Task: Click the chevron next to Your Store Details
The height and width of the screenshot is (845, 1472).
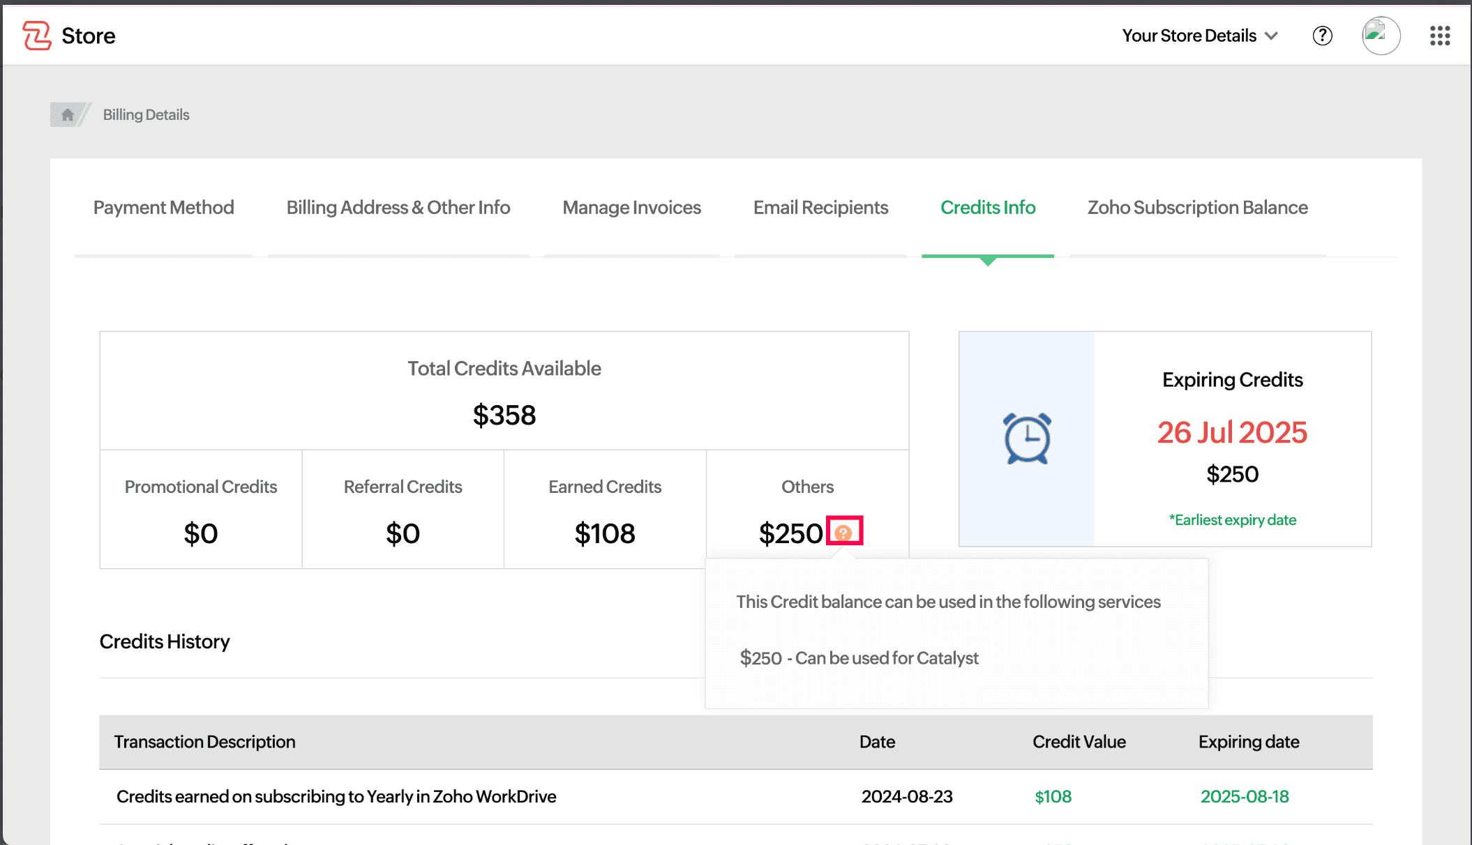Action: tap(1272, 36)
